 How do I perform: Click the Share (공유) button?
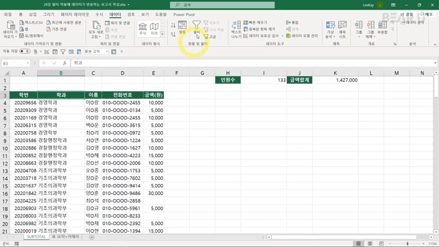(x=407, y=14)
